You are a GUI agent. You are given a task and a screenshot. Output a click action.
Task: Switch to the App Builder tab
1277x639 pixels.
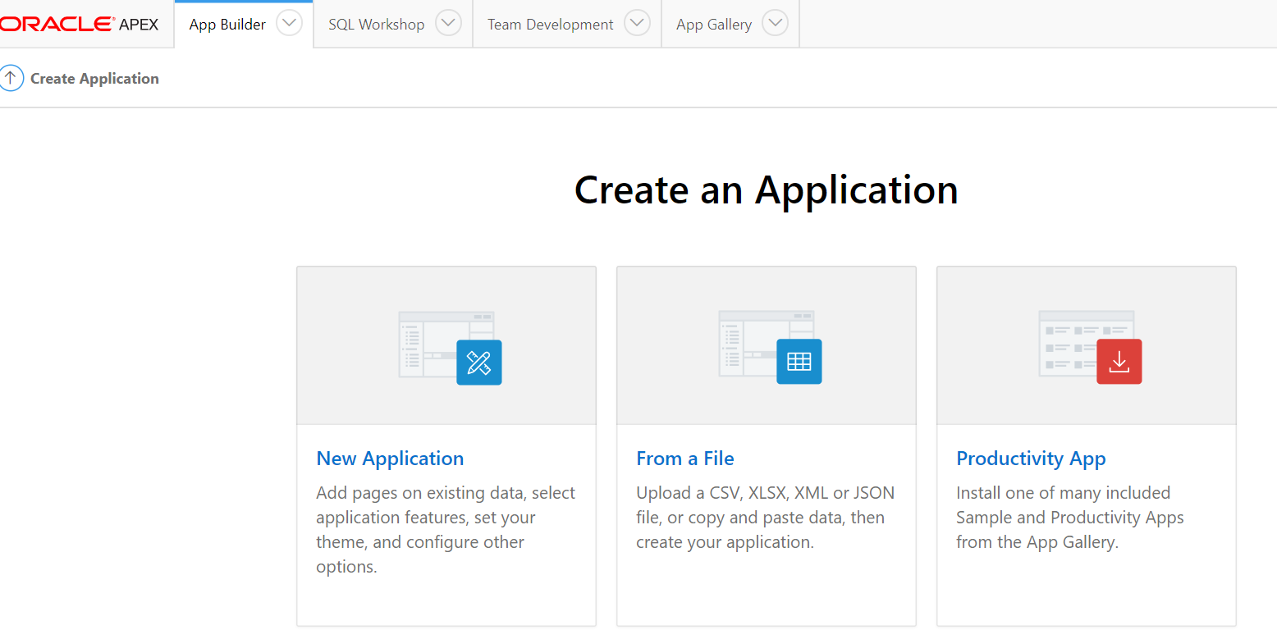pyautogui.click(x=227, y=25)
